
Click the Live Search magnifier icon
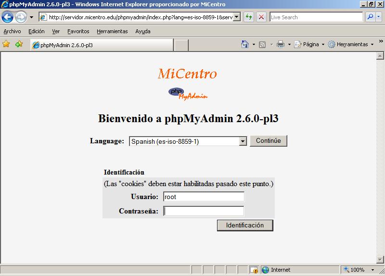tap(371, 17)
